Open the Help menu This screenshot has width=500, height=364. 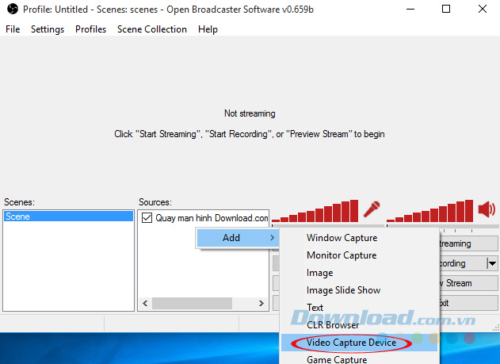208,29
